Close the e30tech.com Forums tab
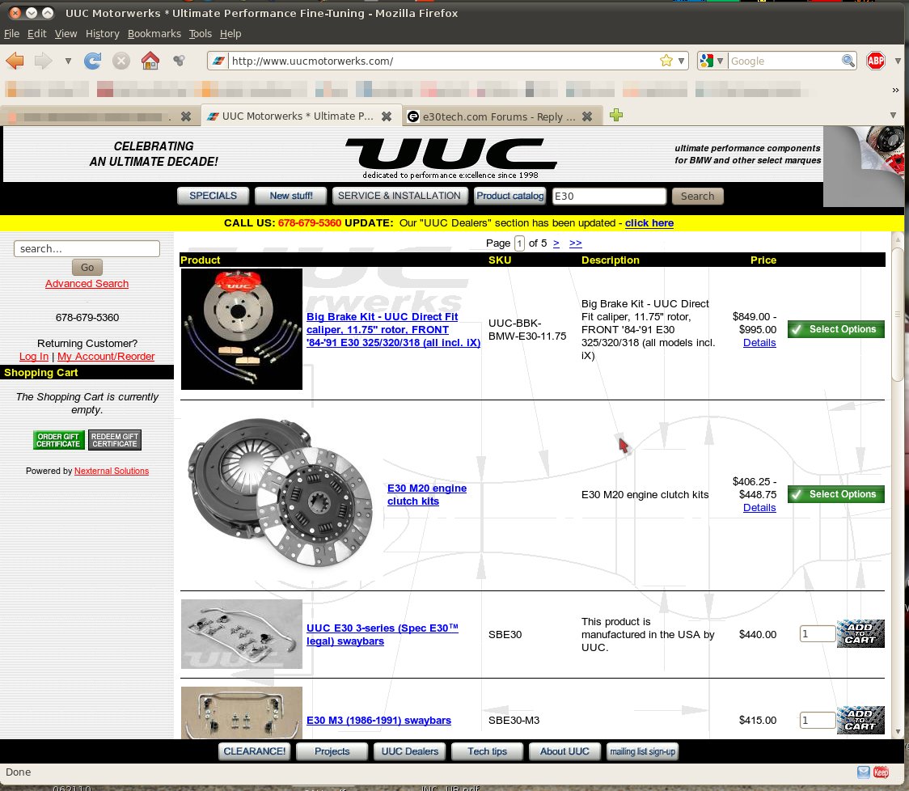This screenshot has height=791, width=909. point(586,116)
